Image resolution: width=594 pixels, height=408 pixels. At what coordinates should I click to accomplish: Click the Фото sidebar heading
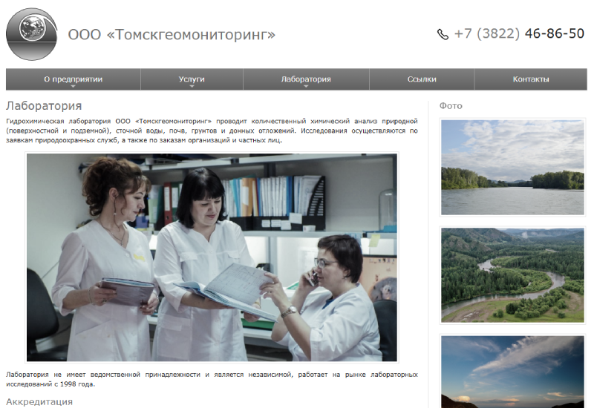451,106
